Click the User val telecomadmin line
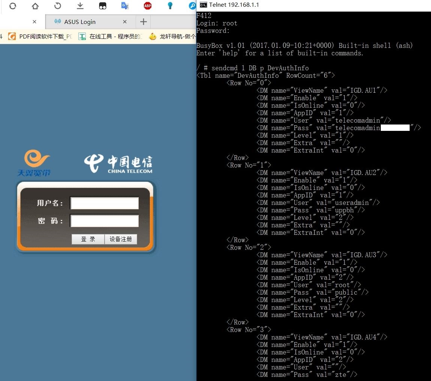The width and height of the screenshot is (431, 381). pyautogui.click(x=323, y=120)
